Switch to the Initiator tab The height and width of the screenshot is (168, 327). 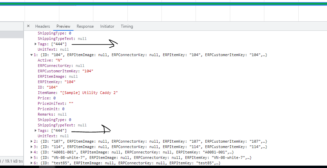(x=107, y=26)
